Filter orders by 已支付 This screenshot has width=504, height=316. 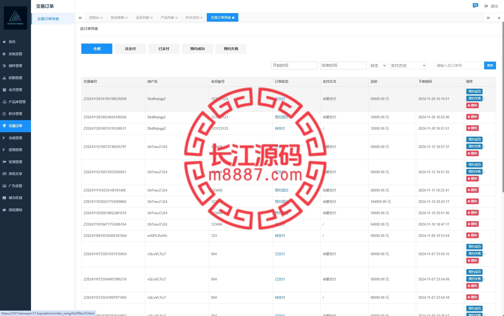(164, 49)
